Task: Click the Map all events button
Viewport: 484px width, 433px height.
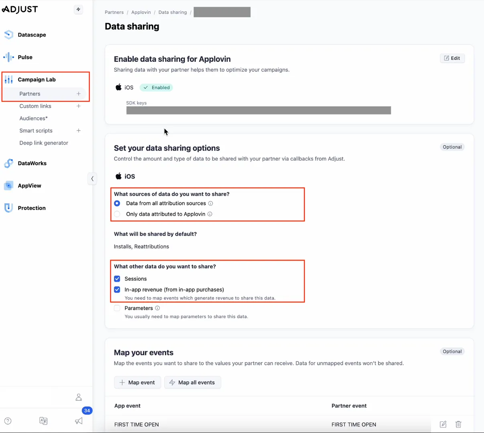Action: click(x=193, y=382)
